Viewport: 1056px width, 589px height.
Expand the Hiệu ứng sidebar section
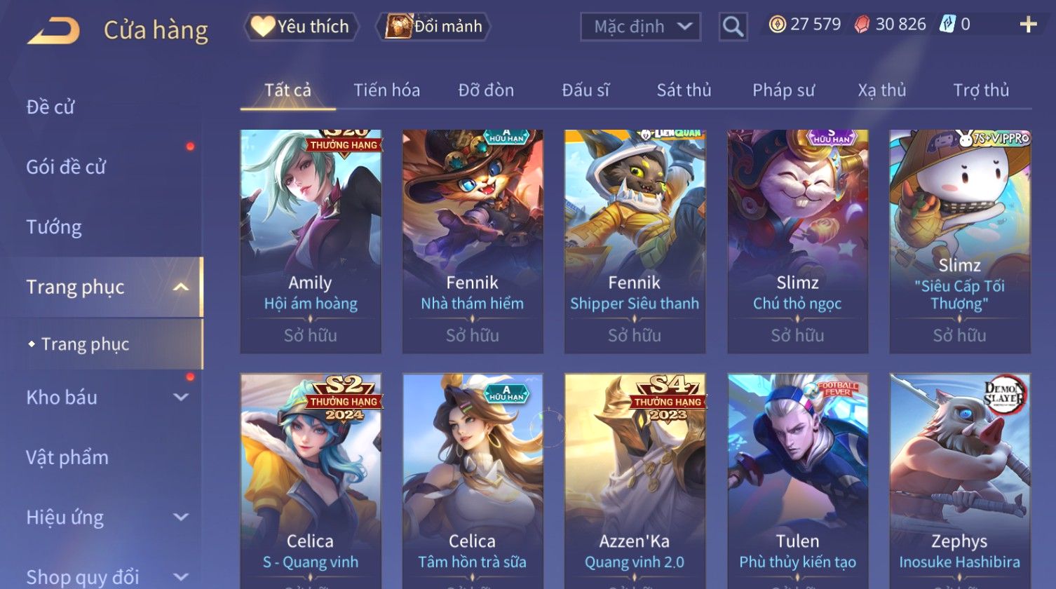(x=181, y=517)
